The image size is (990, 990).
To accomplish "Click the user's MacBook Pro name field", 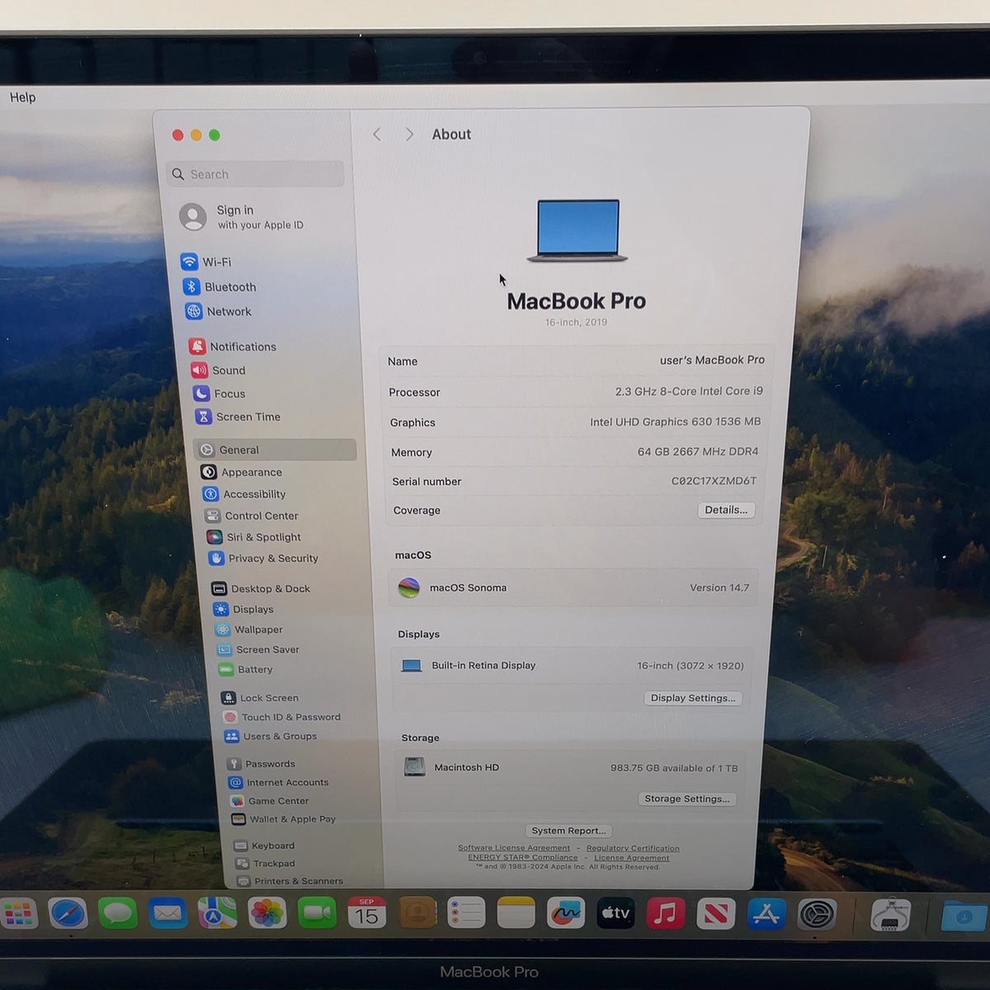I will (712, 360).
